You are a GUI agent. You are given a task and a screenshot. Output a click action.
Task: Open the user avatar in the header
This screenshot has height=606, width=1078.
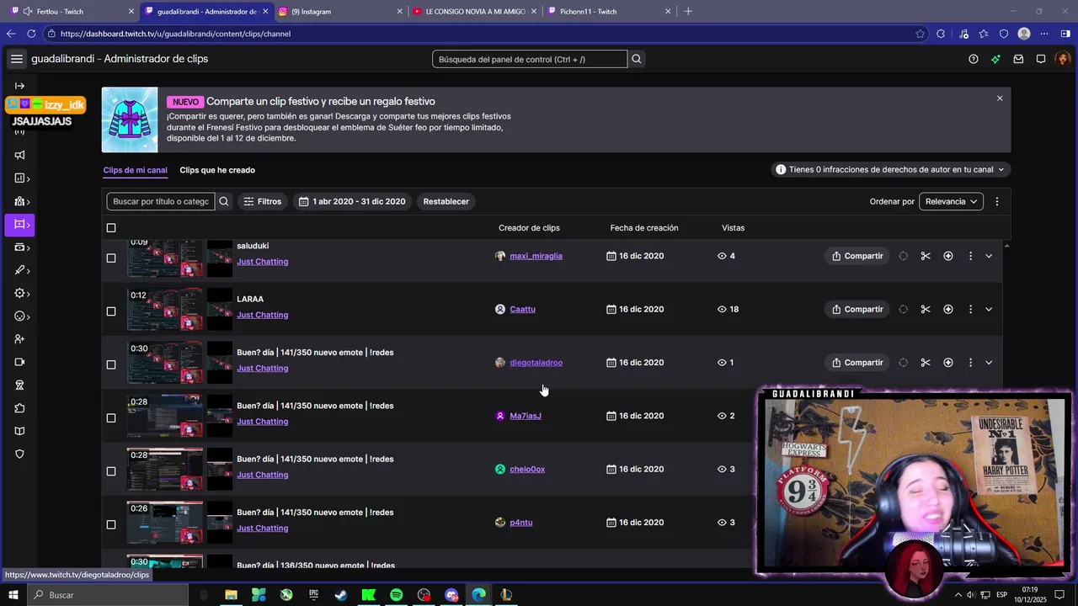click(1063, 59)
